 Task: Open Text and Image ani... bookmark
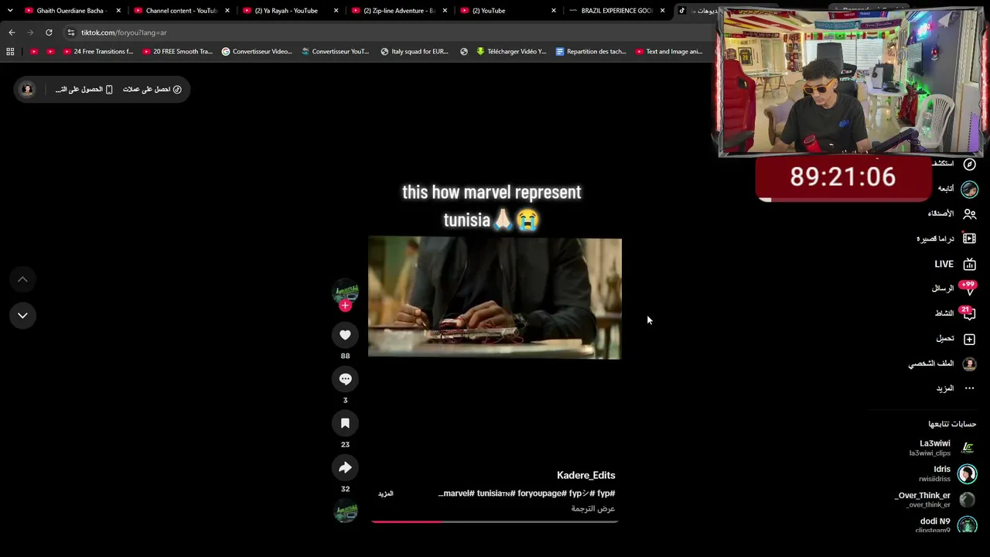(x=669, y=52)
